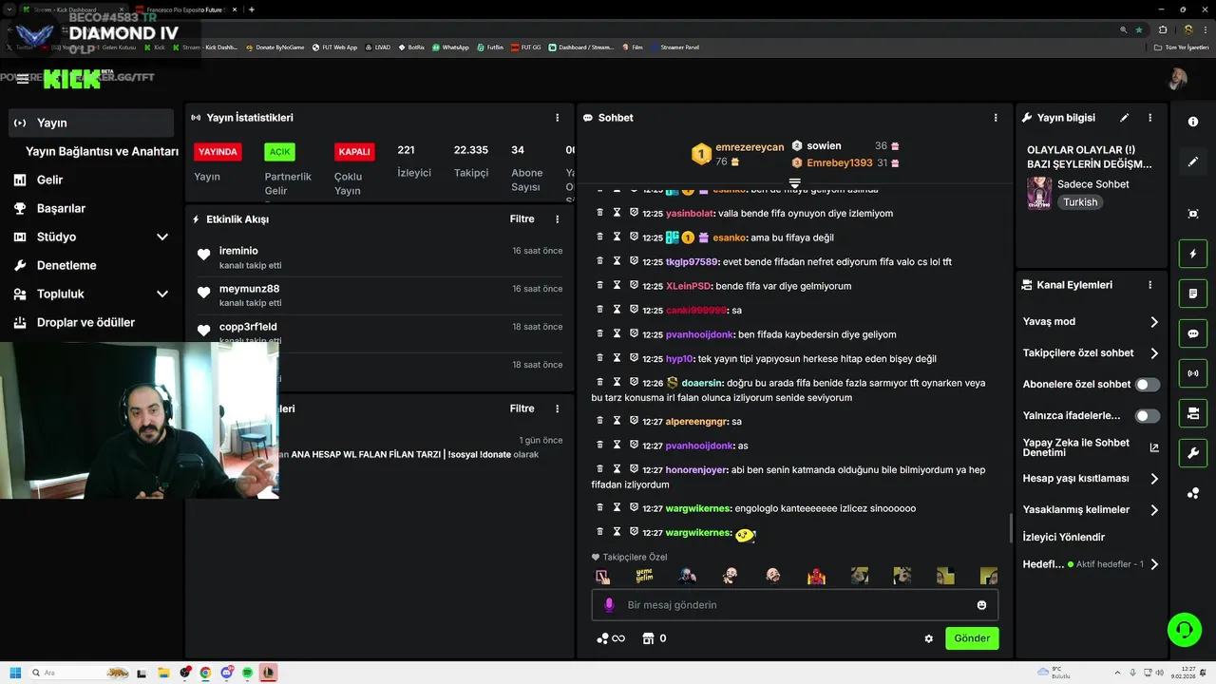1216x684 pixels.
Task: Open the chat shop icon
Action: [649, 638]
